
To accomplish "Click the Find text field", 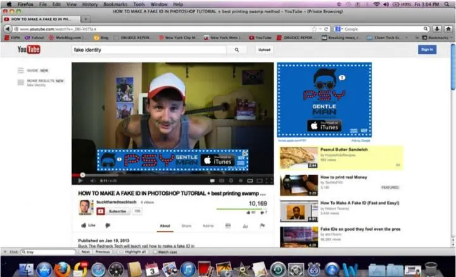I will coord(48,252).
